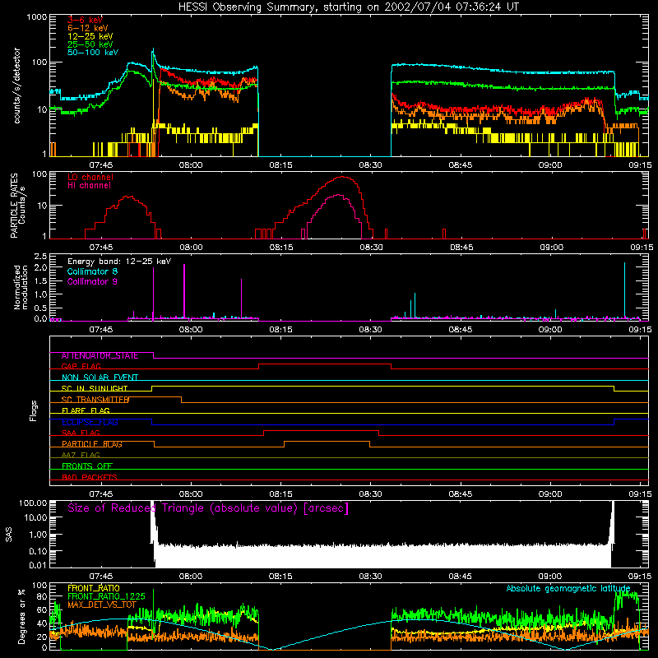658x658 pixels.
Task: Click the Normalized modulation axis title
Action: pyautogui.click(x=21, y=287)
